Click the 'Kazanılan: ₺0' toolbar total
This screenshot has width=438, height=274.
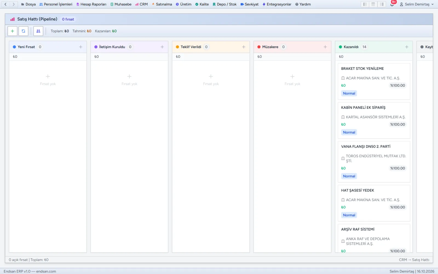106,31
